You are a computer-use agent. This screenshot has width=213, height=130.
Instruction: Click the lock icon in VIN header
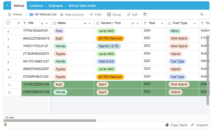[x=18, y=23]
